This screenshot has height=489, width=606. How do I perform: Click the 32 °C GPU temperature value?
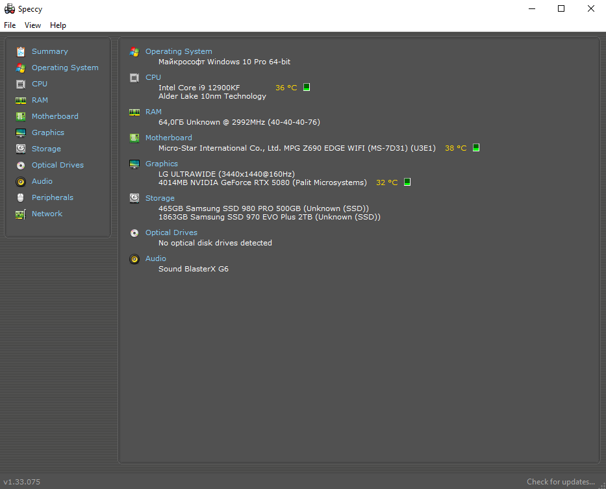[x=387, y=182]
